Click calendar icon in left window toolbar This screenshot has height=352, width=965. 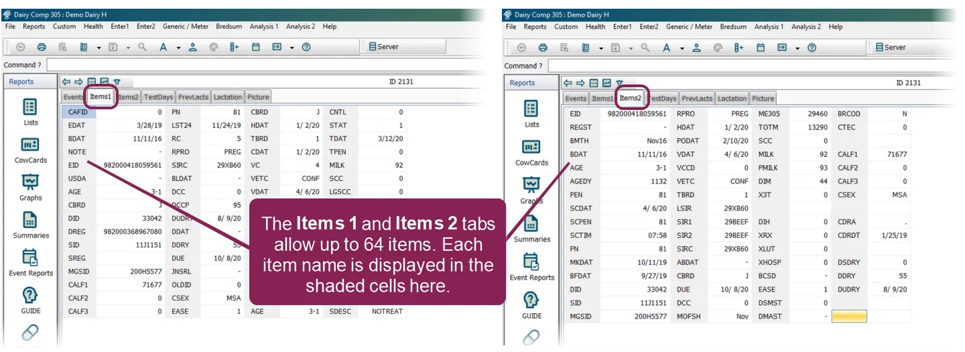pyautogui.click(x=255, y=47)
